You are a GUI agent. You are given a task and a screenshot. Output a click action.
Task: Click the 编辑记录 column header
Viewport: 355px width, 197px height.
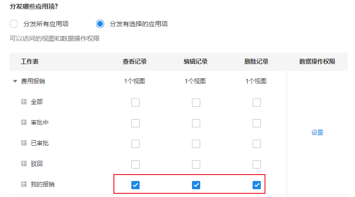[x=196, y=61]
